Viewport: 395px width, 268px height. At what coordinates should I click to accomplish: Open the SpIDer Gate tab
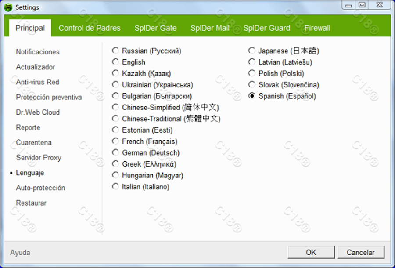155,28
